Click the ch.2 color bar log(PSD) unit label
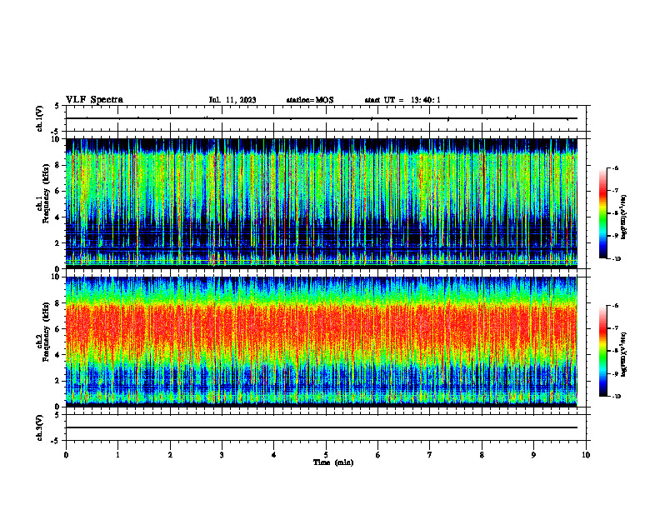This screenshot has width=660, height=510. [624, 354]
